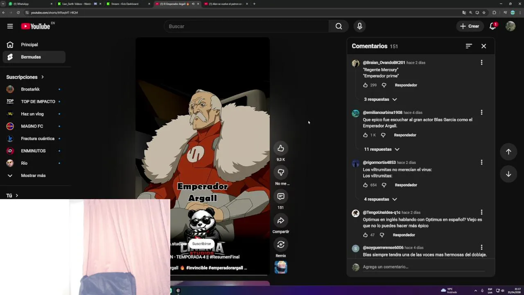Focus the Agrega un comentario field
Viewport: 524px width, 295px height.
point(424,267)
